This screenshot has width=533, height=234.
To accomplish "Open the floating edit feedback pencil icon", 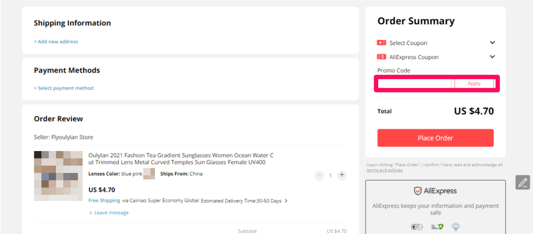I will click(522, 182).
